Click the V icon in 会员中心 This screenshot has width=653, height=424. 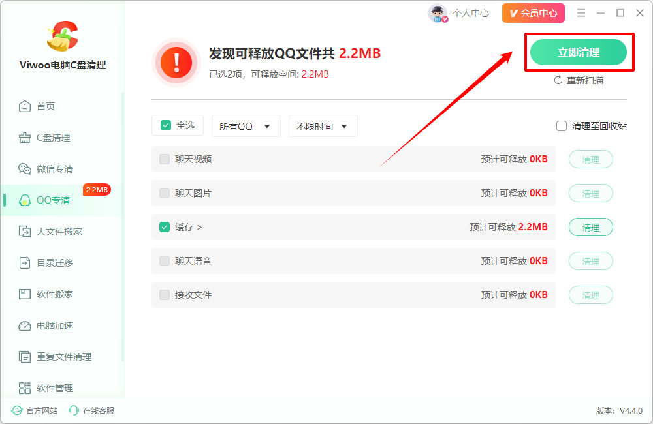click(x=513, y=13)
